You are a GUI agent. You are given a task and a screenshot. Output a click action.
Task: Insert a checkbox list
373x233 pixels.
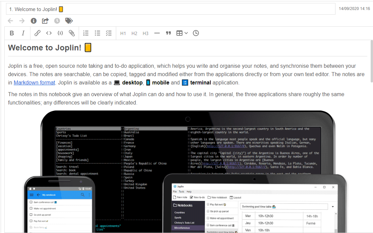click(109, 33)
